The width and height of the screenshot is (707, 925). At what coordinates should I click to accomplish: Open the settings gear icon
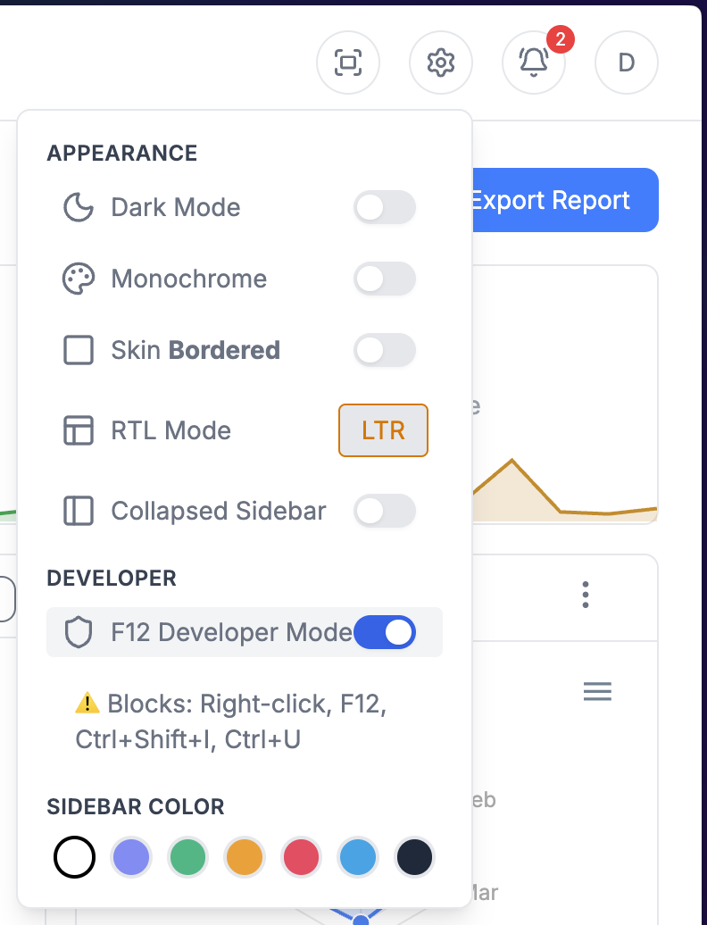(441, 62)
